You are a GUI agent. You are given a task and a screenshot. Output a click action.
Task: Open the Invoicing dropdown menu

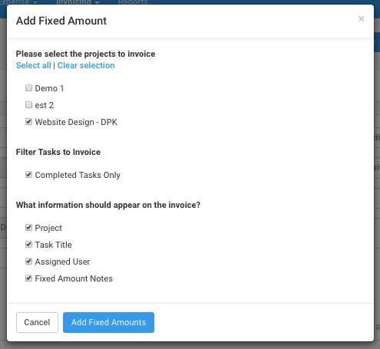pos(78,2)
